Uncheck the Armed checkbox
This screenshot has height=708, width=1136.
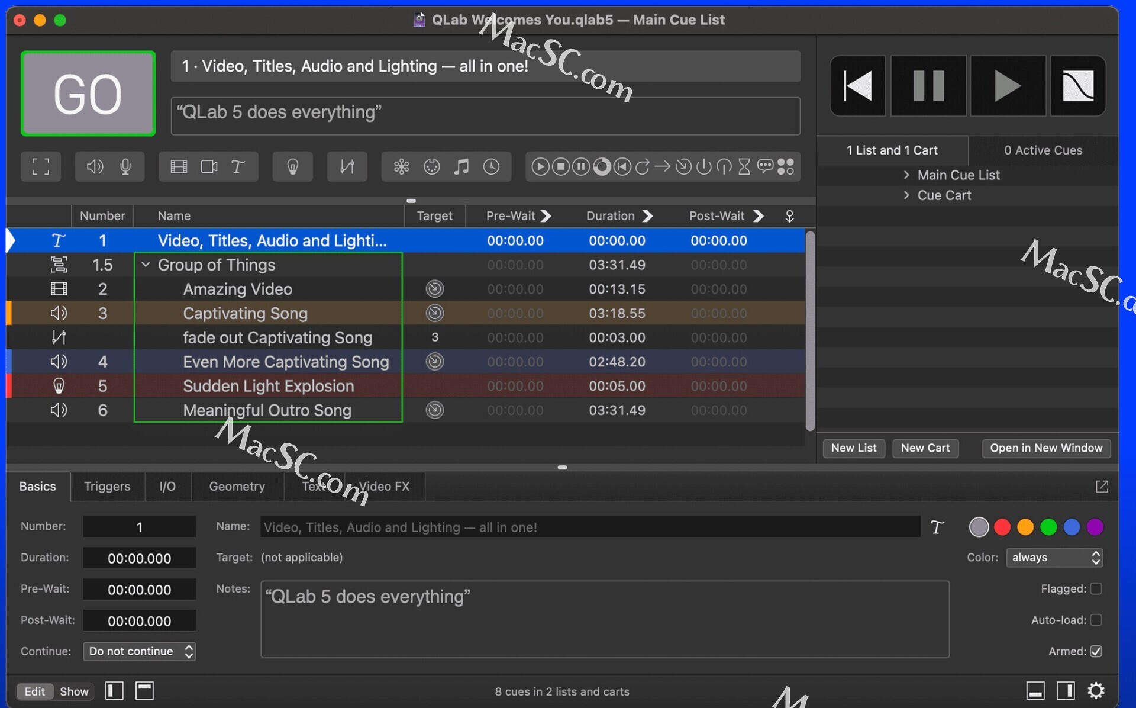tap(1096, 651)
